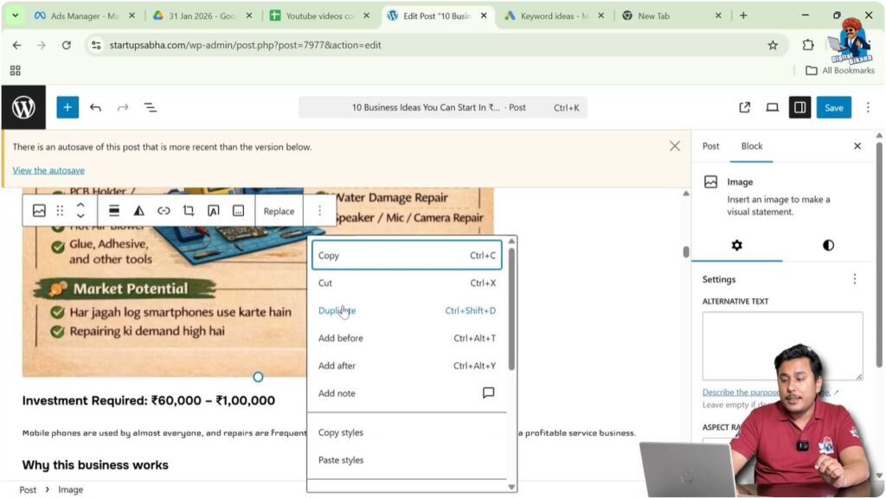Undo the last change
Viewport: 886px width, 498px height.
(x=95, y=107)
